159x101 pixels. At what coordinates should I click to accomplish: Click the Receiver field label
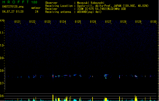(x=51, y=9)
